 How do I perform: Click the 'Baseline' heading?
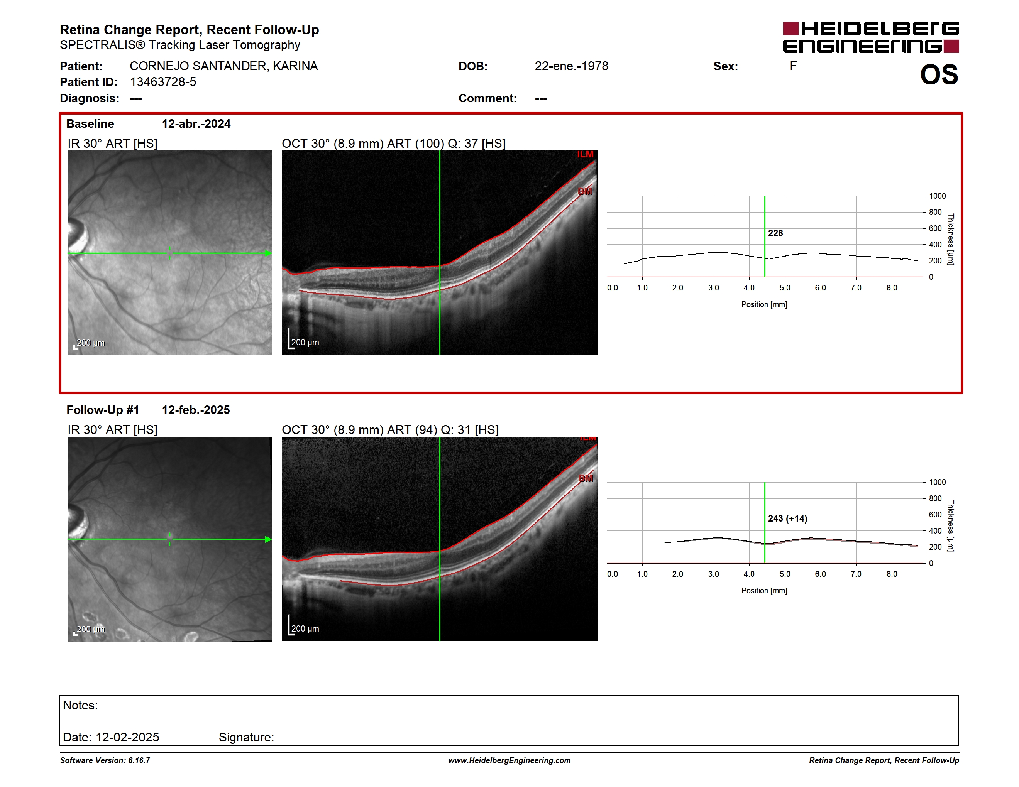[x=90, y=123]
